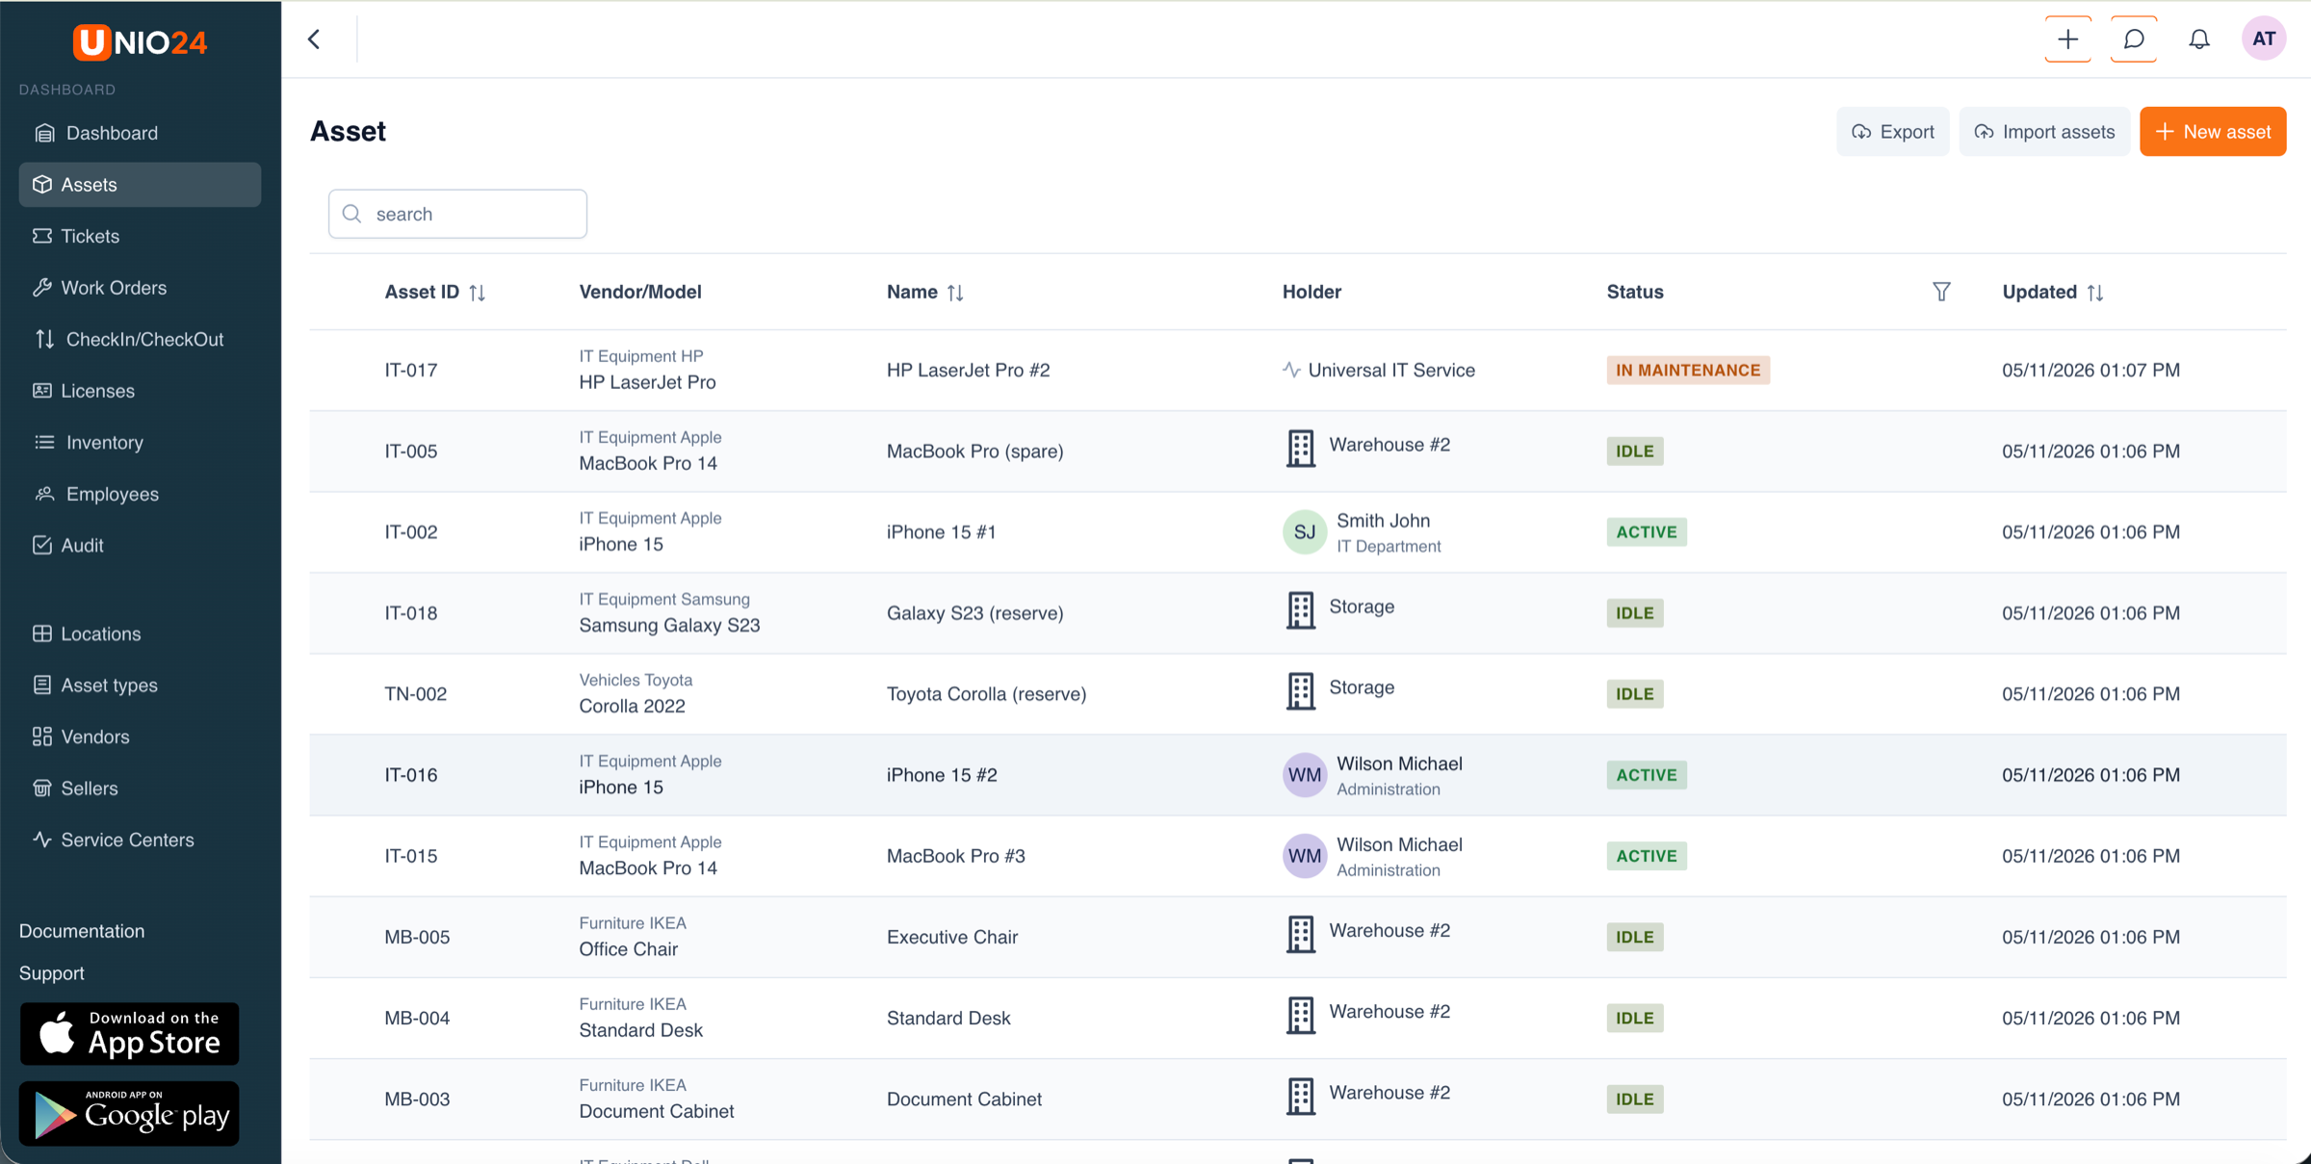Screen dimensions: 2311x1164
Task: Create a New asset
Action: (x=2213, y=132)
